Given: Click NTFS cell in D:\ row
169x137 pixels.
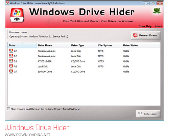Looking at the screenshot, I should pyautogui.click(x=101, y=56).
